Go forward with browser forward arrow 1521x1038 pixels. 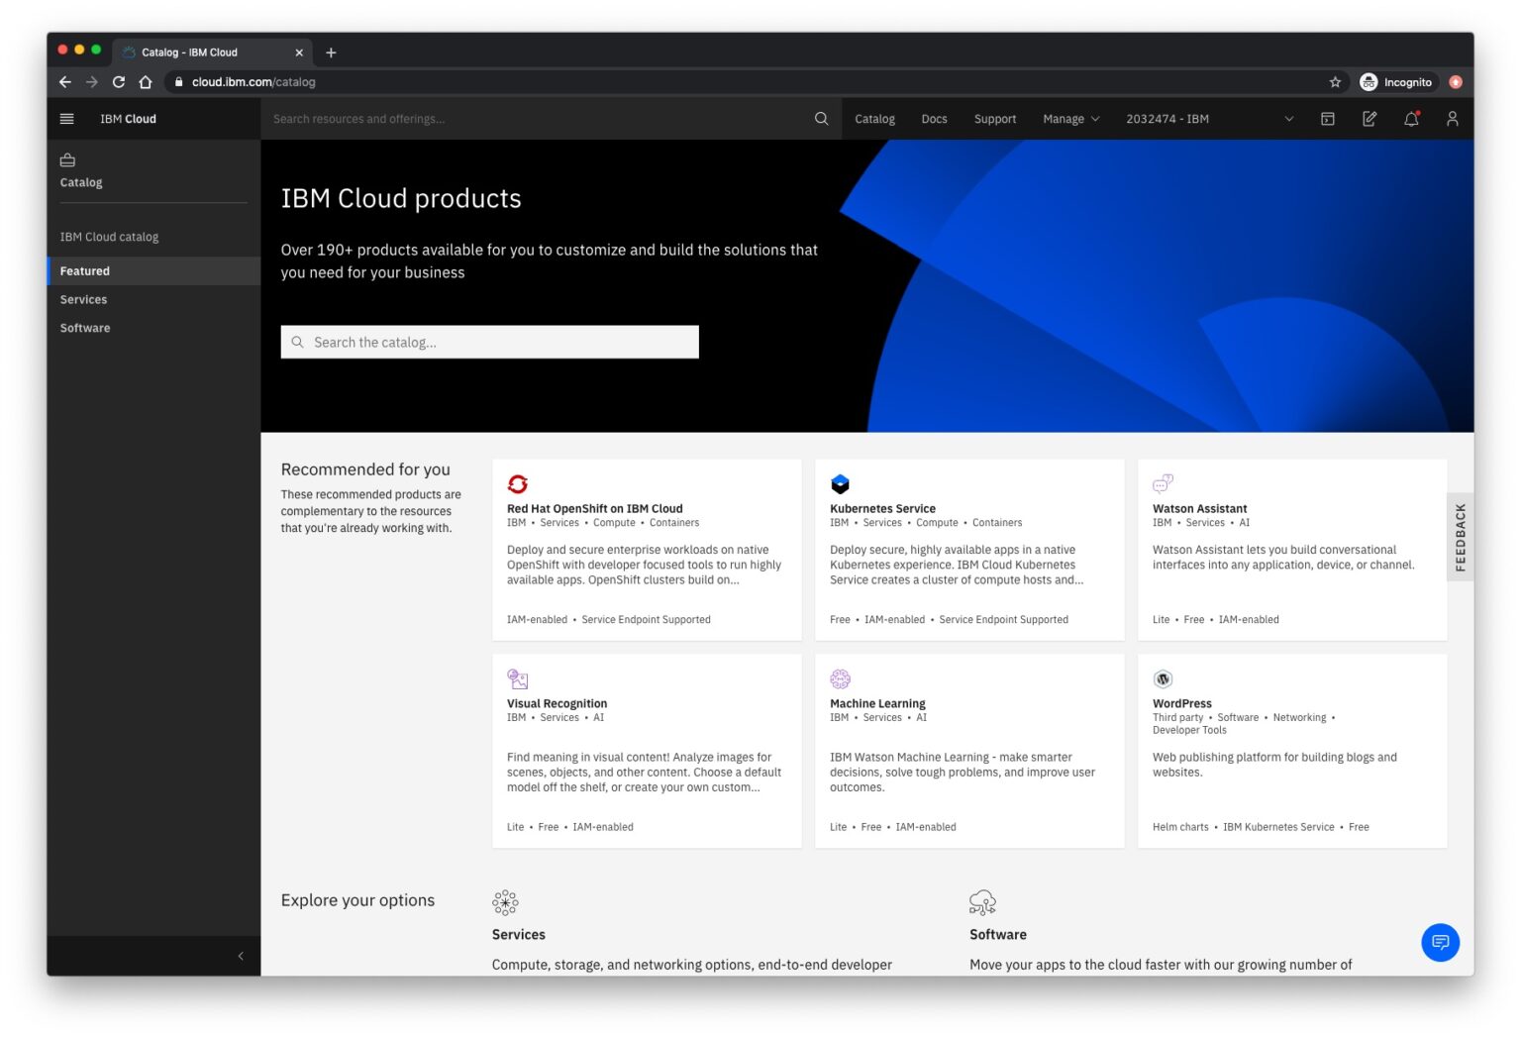click(92, 82)
